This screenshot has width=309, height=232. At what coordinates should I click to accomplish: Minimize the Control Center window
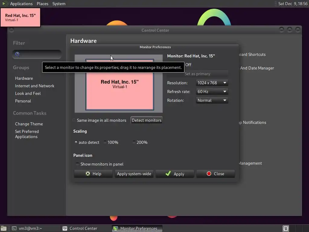click(x=282, y=30)
